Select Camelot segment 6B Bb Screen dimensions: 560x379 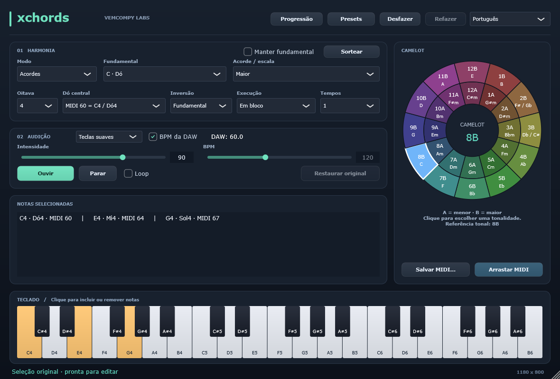tap(472, 189)
